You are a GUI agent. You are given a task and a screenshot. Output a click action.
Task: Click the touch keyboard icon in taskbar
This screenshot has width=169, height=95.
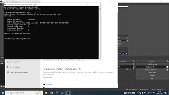(x=125, y=93)
